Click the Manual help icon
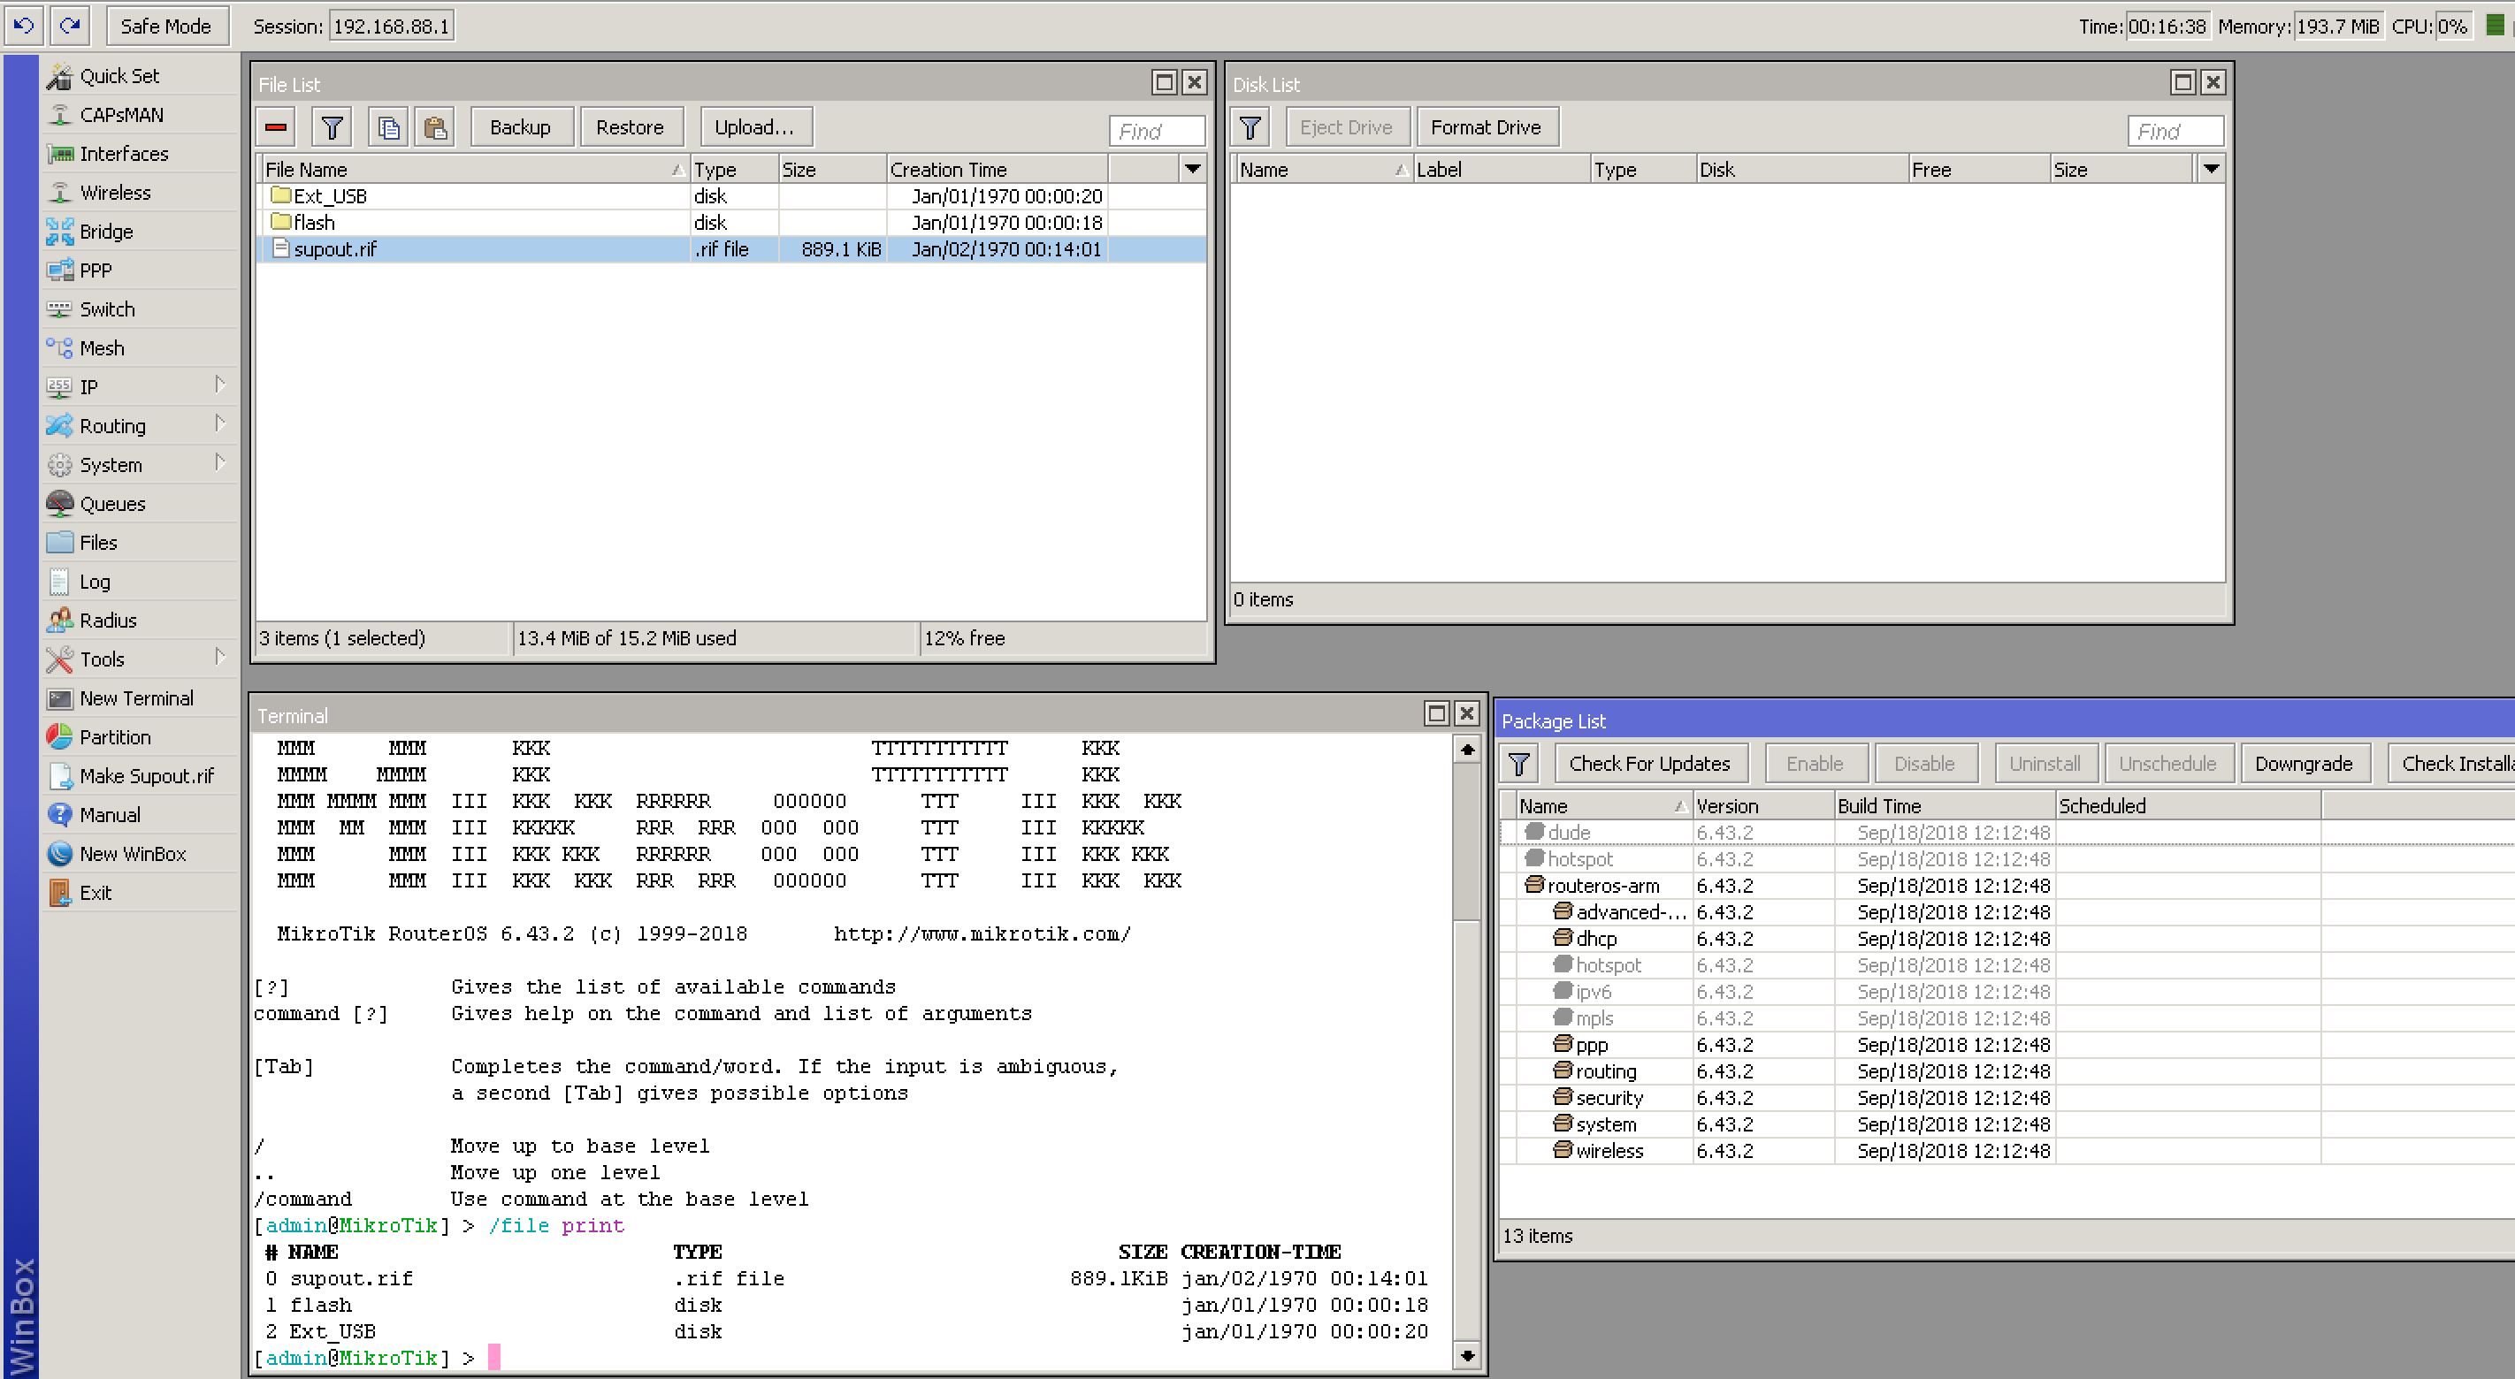 pyautogui.click(x=59, y=815)
